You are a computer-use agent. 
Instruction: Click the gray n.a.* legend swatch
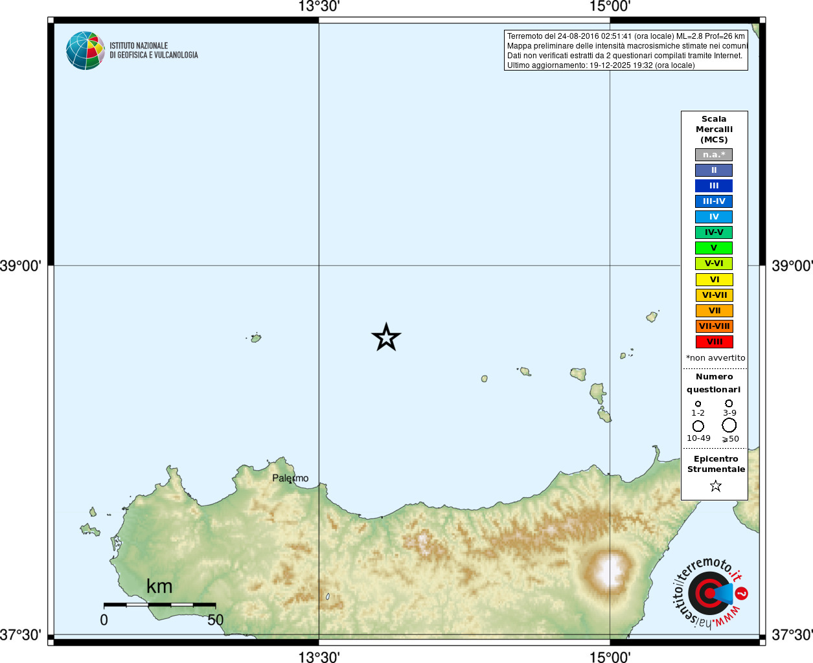pos(714,155)
